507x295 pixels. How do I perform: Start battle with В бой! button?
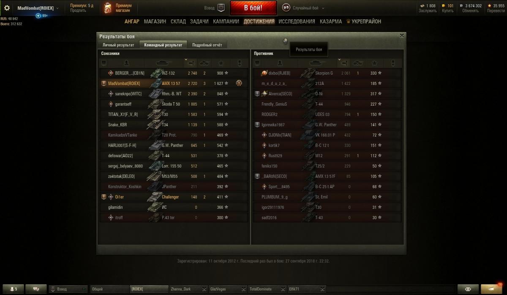pyautogui.click(x=253, y=8)
